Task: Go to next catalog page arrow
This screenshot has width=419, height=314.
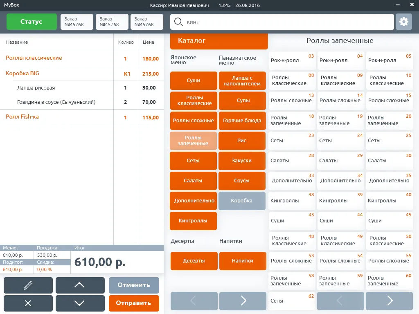Action: [x=243, y=301]
